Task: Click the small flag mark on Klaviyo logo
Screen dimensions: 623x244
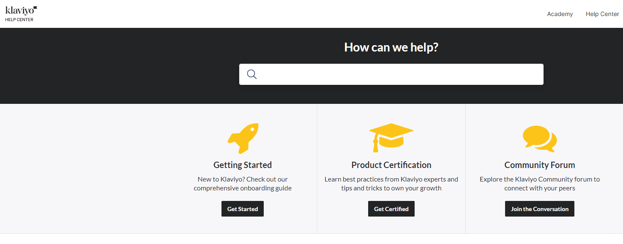Action: [35, 8]
